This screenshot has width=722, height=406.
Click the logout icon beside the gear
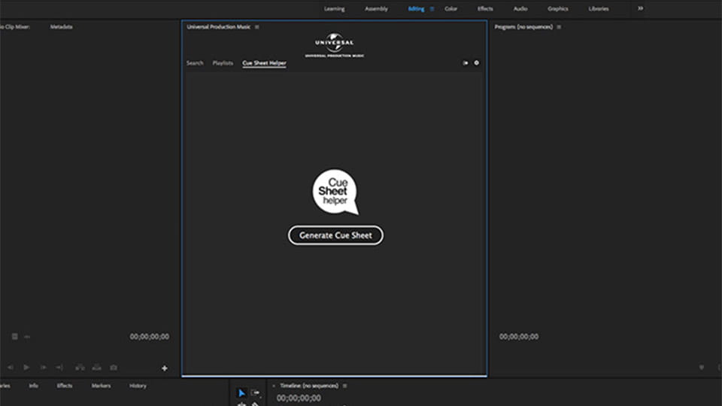(x=466, y=63)
